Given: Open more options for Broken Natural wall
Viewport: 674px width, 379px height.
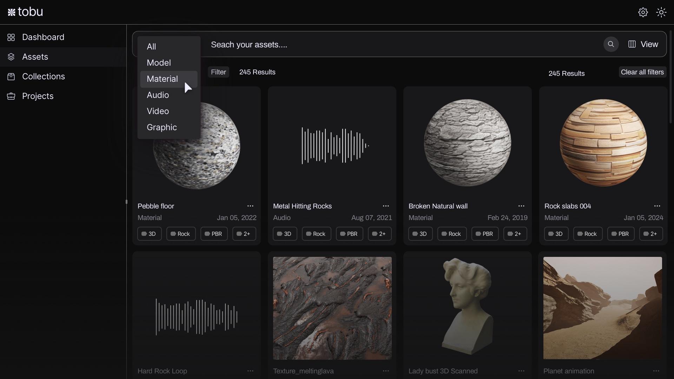Looking at the screenshot, I should [x=521, y=206].
